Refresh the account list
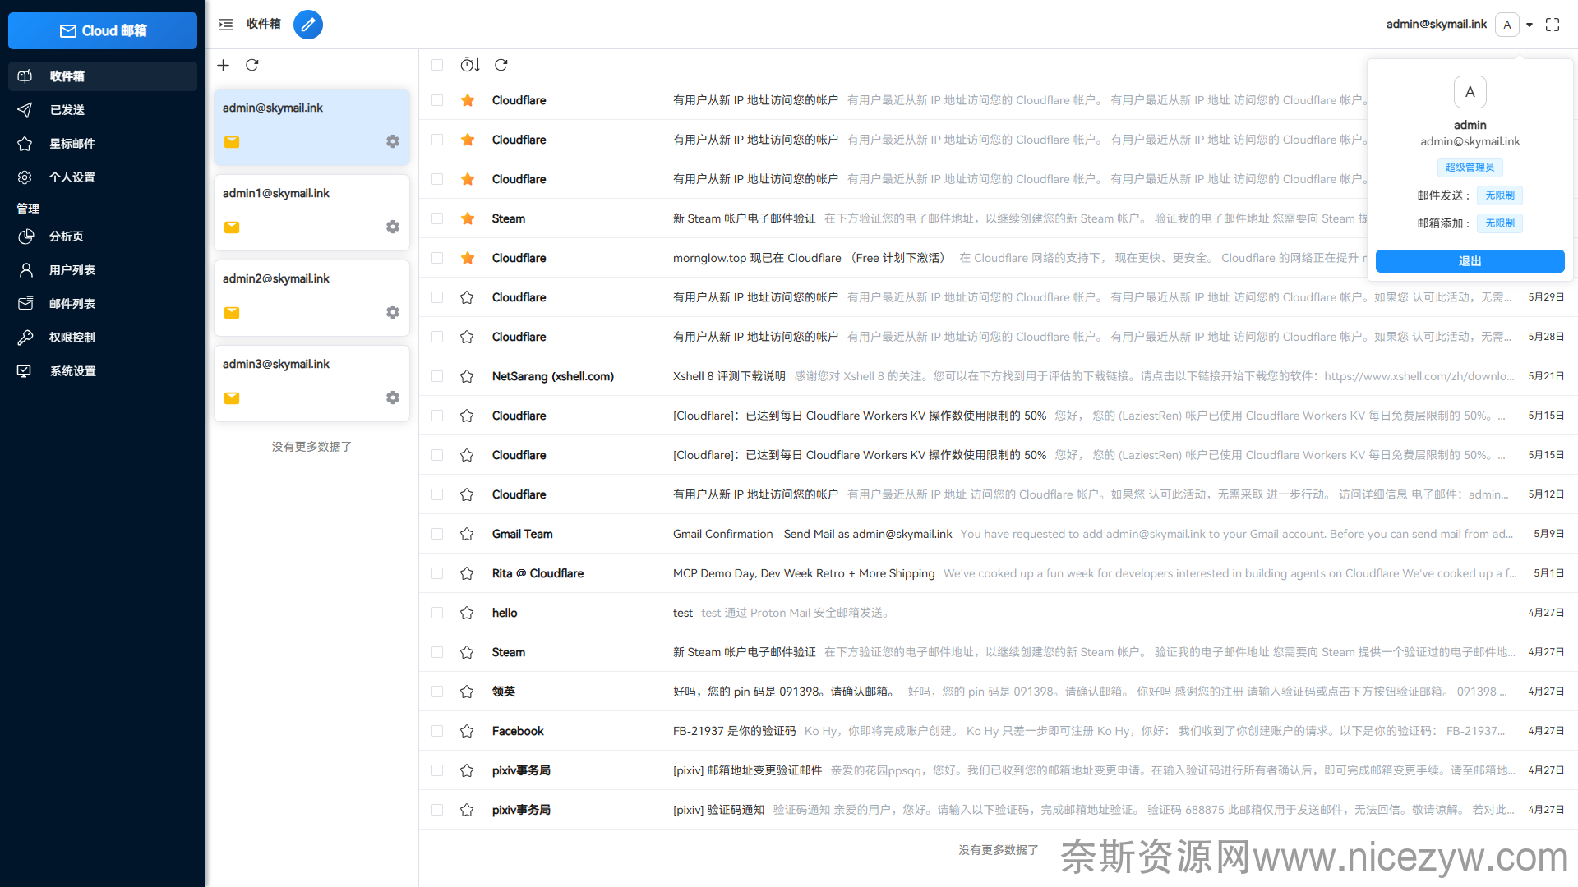The image size is (1578, 887). pyautogui.click(x=252, y=65)
